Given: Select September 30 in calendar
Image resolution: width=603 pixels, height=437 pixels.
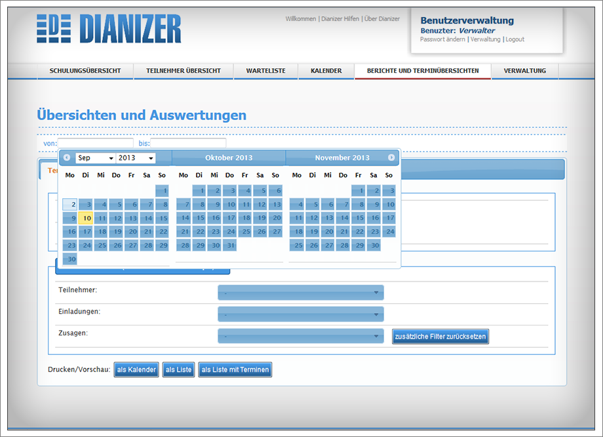Looking at the screenshot, I should (x=70, y=259).
